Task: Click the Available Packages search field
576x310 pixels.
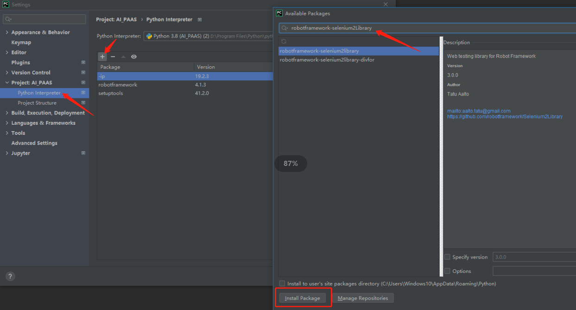Action: point(427,28)
